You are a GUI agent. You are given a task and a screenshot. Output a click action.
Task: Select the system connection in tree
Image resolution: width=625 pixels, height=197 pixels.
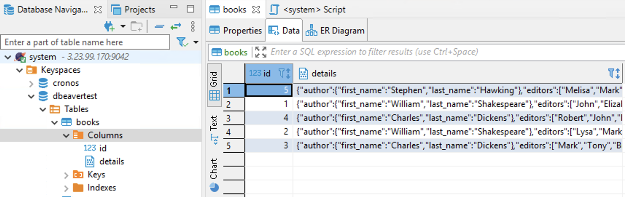pos(43,57)
